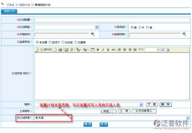This screenshot has width=192, height=133.
Task: Click the 返回 return button
Action: pyautogui.click(x=104, y=124)
